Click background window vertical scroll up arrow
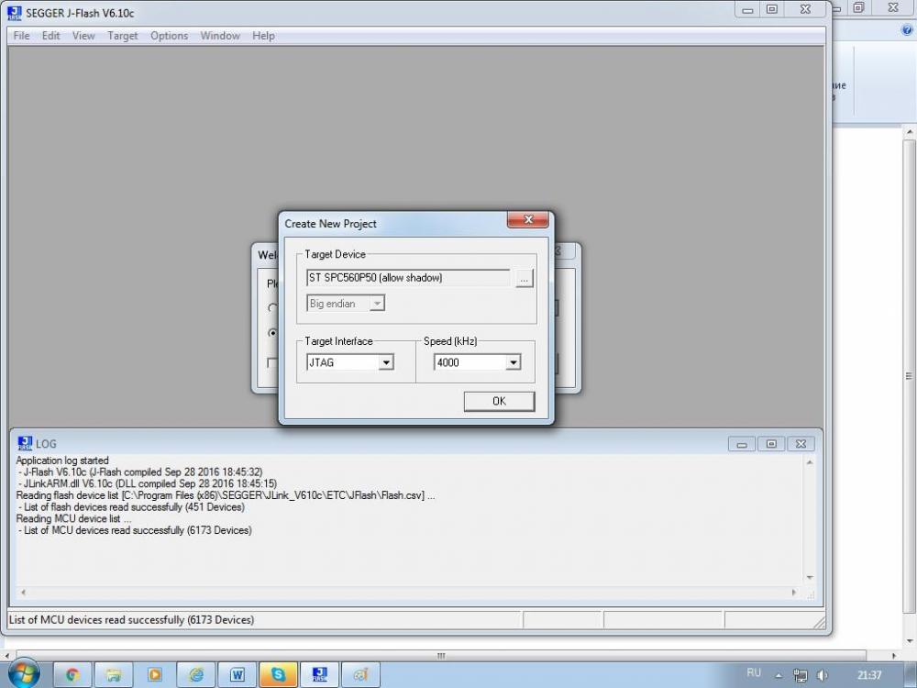The width and height of the screenshot is (917, 688). pos(910,133)
